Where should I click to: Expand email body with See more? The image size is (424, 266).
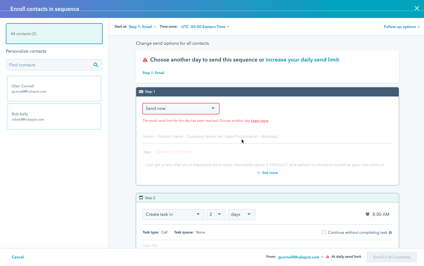point(268,173)
